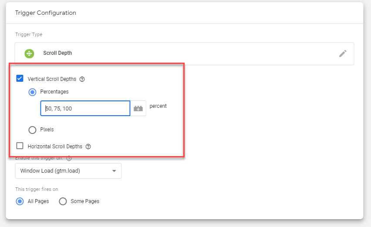Uncheck the Vertical Scroll Depths checkbox

[20, 79]
